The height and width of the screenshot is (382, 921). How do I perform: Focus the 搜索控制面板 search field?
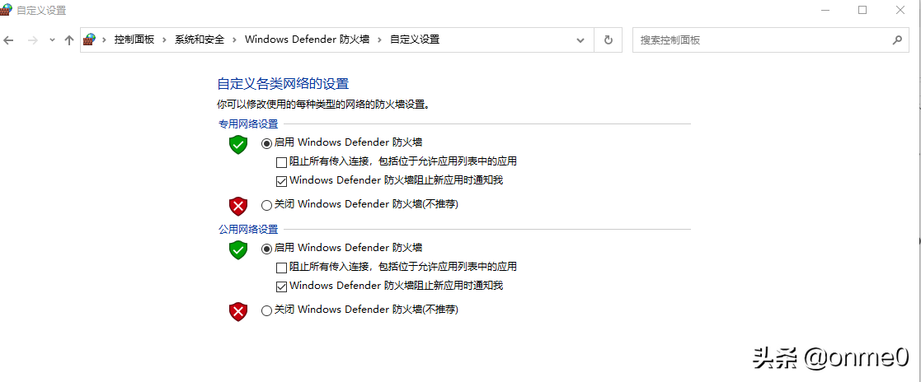770,40
